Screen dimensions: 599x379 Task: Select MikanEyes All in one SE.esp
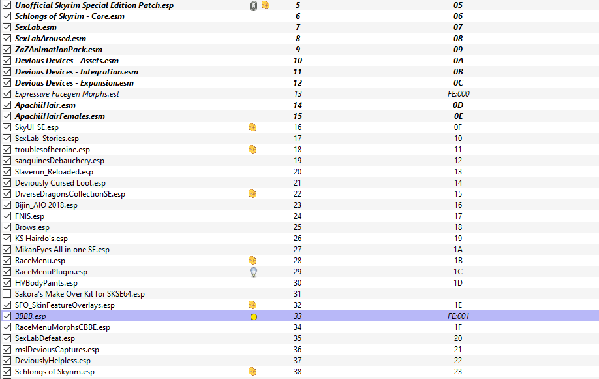pos(62,250)
